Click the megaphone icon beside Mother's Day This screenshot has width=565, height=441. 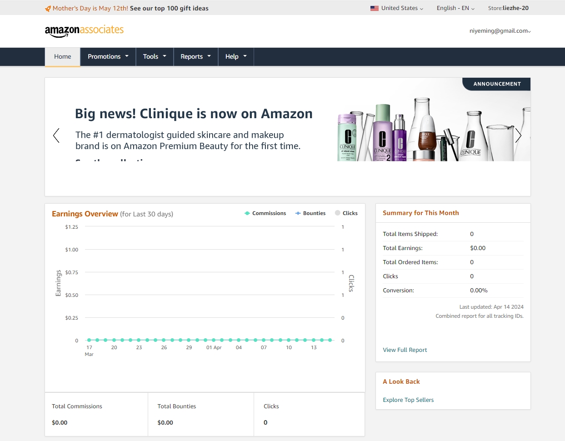tap(48, 9)
